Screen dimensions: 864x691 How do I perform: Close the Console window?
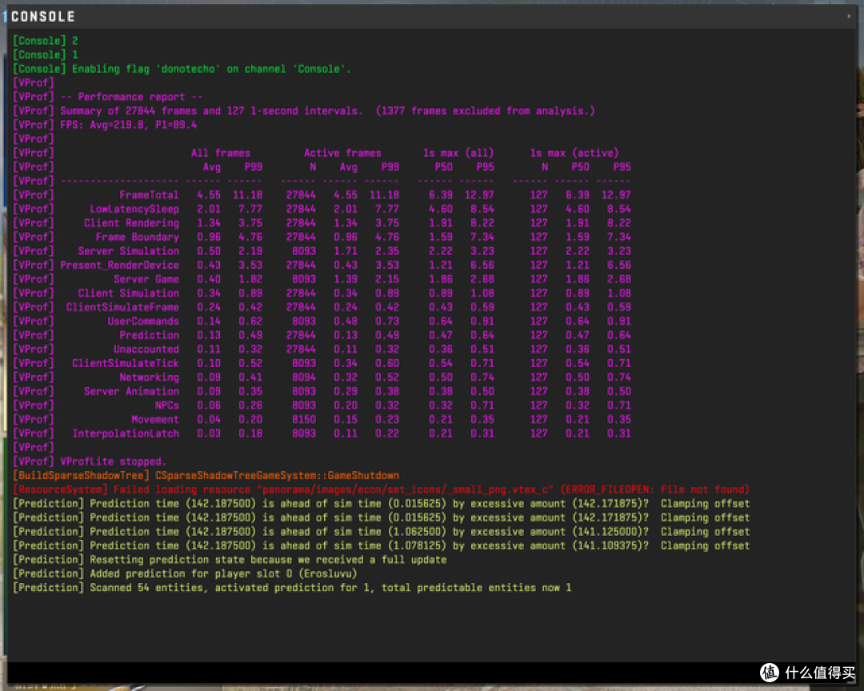(849, 17)
